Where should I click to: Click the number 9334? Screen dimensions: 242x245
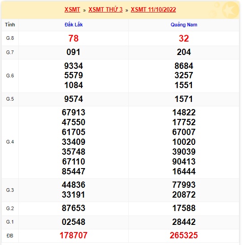point(73,66)
